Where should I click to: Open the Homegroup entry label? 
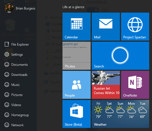(20, 115)
